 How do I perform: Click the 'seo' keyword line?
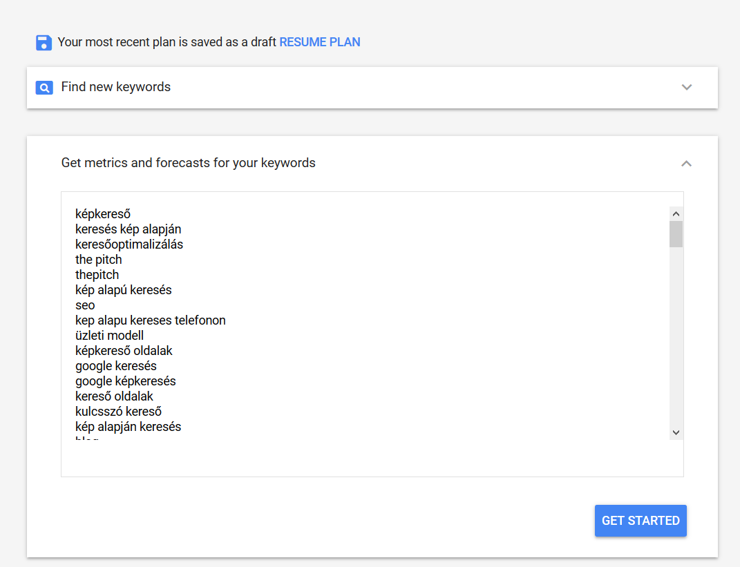[86, 305]
